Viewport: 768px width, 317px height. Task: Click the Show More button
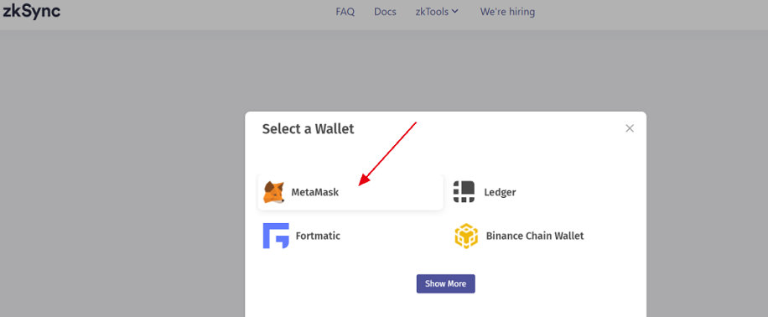446,283
